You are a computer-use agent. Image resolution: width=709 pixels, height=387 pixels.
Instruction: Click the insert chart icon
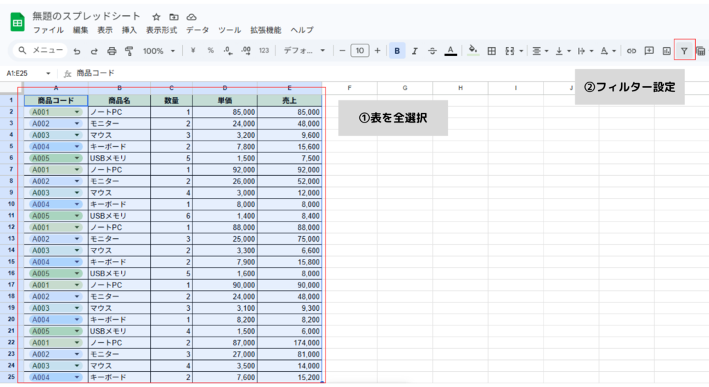pyautogui.click(x=667, y=51)
